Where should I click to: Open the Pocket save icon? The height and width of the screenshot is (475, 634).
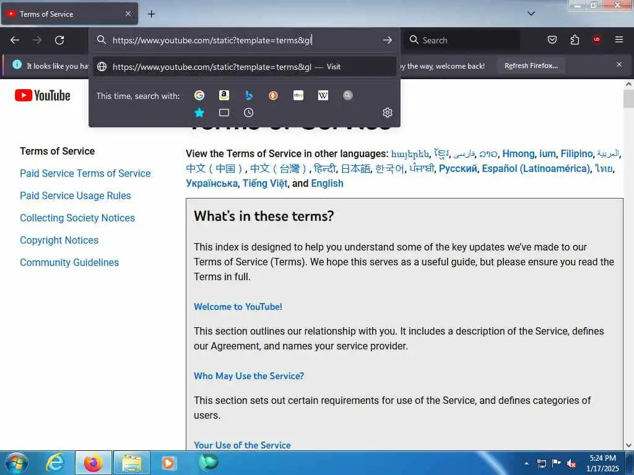pos(552,40)
